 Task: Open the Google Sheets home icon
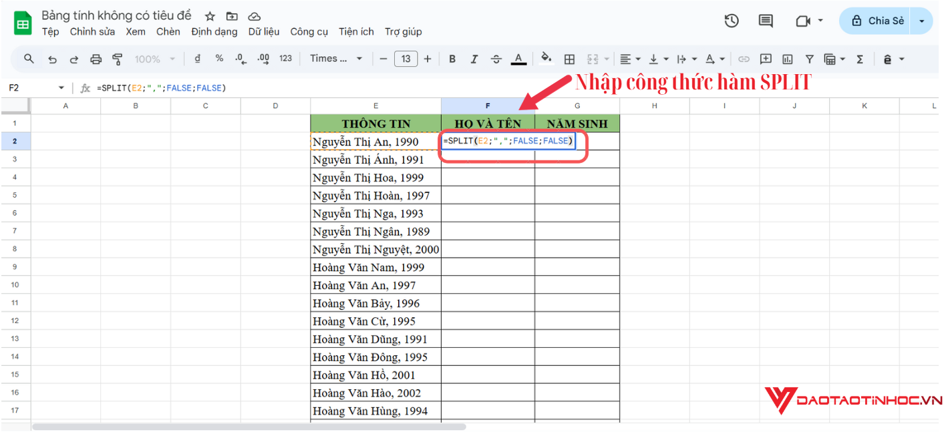pyautogui.click(x=23, y=23)
